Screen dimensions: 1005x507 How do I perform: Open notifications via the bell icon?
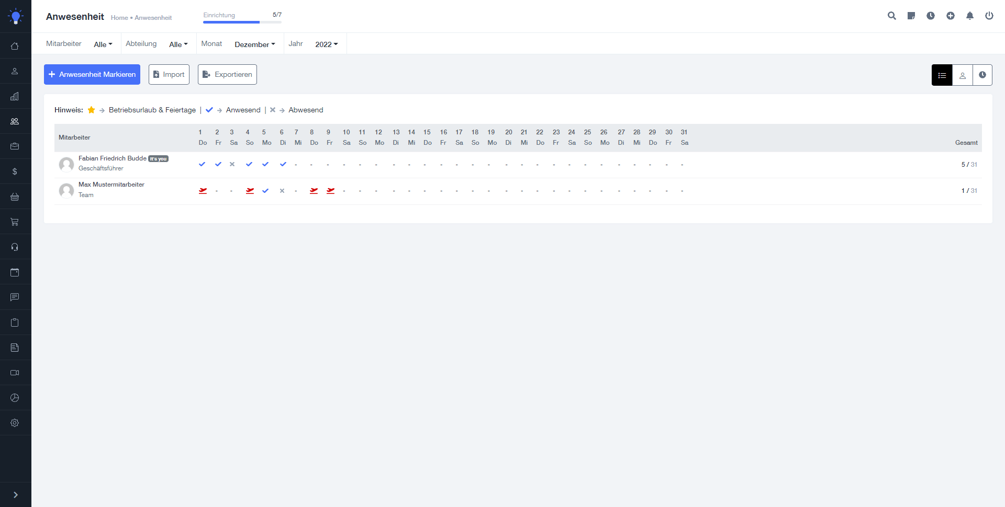click(x=969, y=16)
